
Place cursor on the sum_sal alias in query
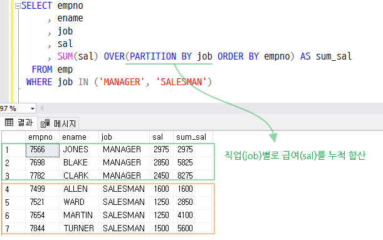[333, 56]
